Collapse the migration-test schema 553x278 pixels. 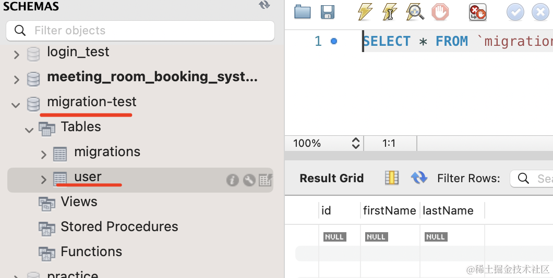coord(16,105)
